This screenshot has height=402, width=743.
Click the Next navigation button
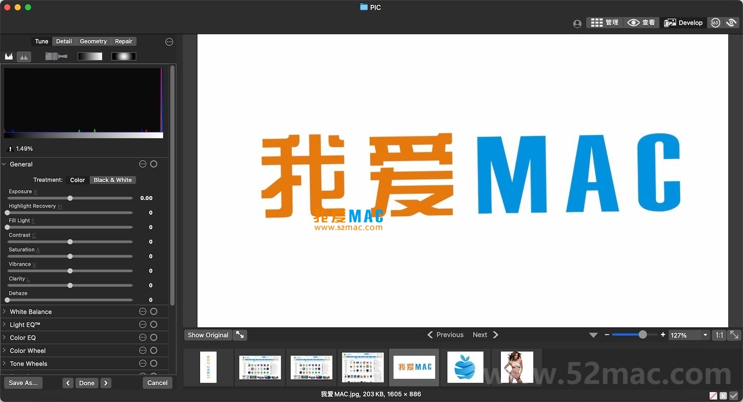point(485,334)
